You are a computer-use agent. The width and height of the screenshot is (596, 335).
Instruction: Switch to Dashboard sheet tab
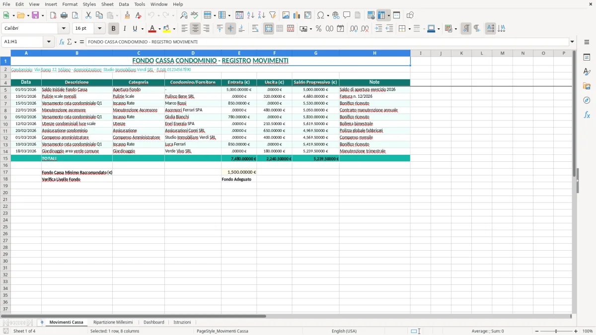(153, 322)
